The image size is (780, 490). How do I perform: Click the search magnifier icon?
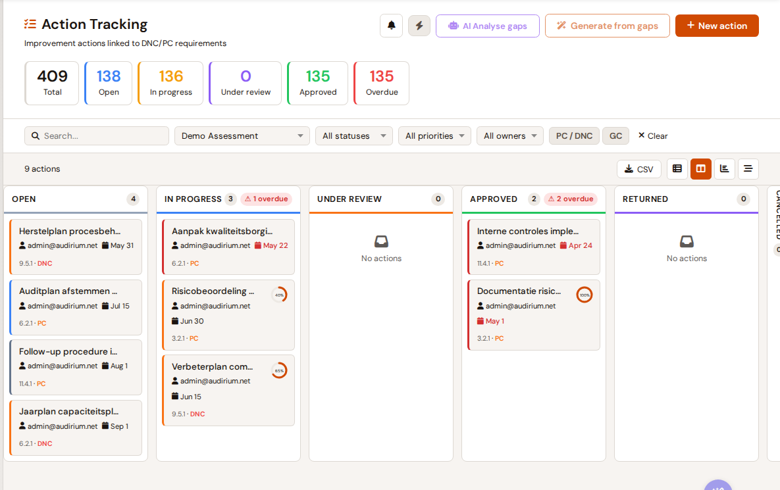click(36, 135)
